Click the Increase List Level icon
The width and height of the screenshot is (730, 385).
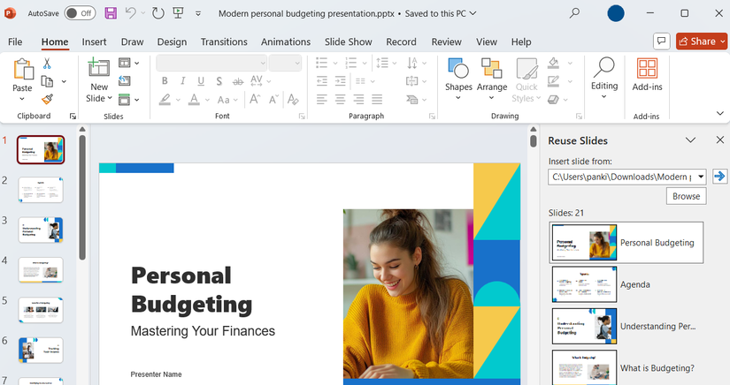(341, 81)
